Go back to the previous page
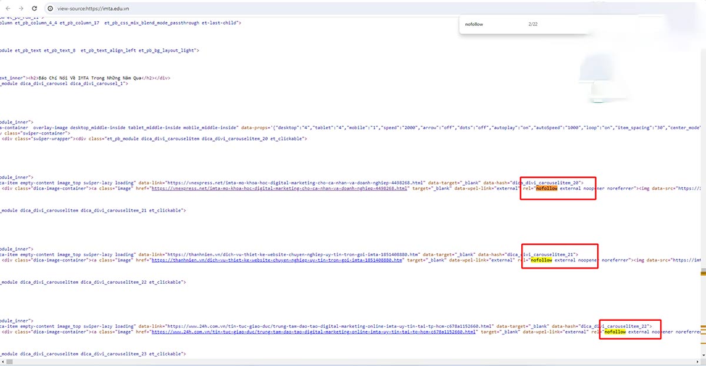Image resolution: width=706 pixels, height=366 pixels. point(8,8)
